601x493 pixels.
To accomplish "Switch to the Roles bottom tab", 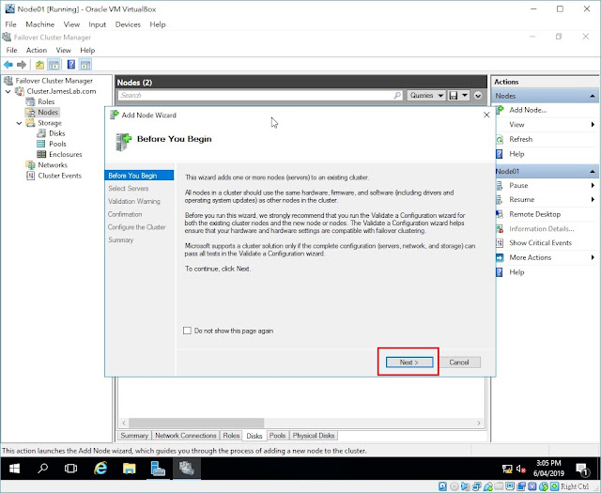I will (x=231, y=436).
